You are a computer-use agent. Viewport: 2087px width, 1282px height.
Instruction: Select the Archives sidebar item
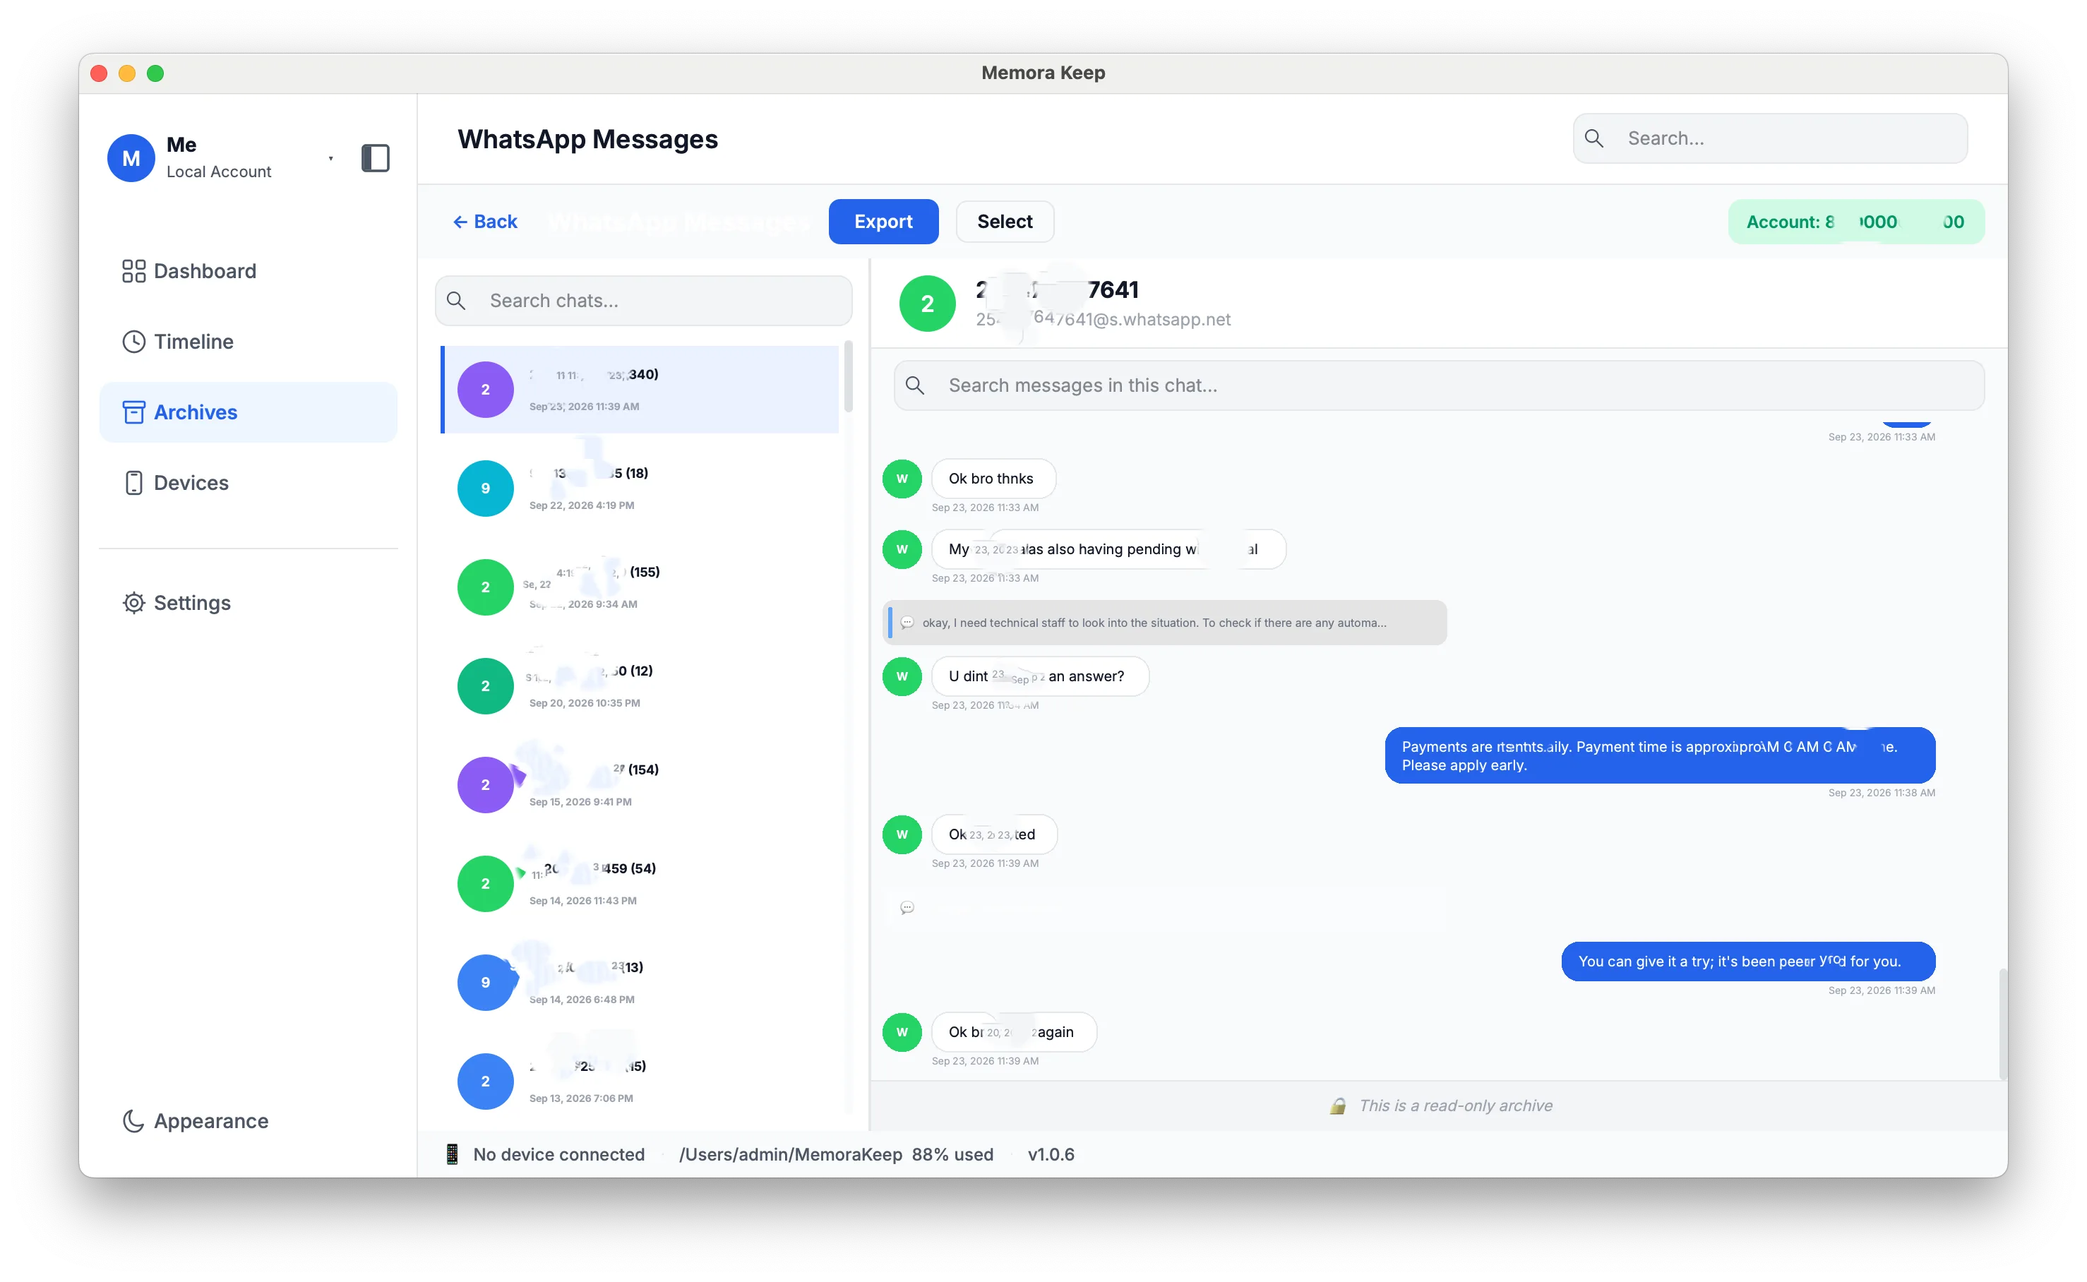point(249,412)
